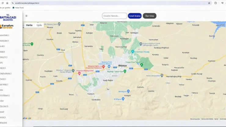
Task: Click the browser home icon
Action: click(7, 3)
